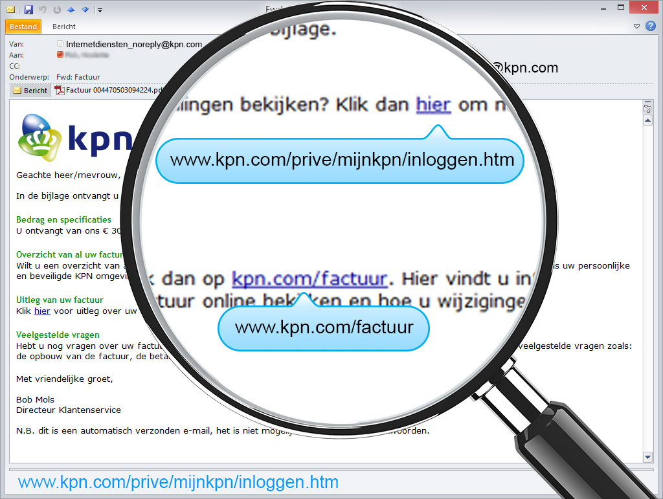Image resolution: width=663 pixels, height=499 pixels.
Task: Maximize the email window
Action: [621, 7]
